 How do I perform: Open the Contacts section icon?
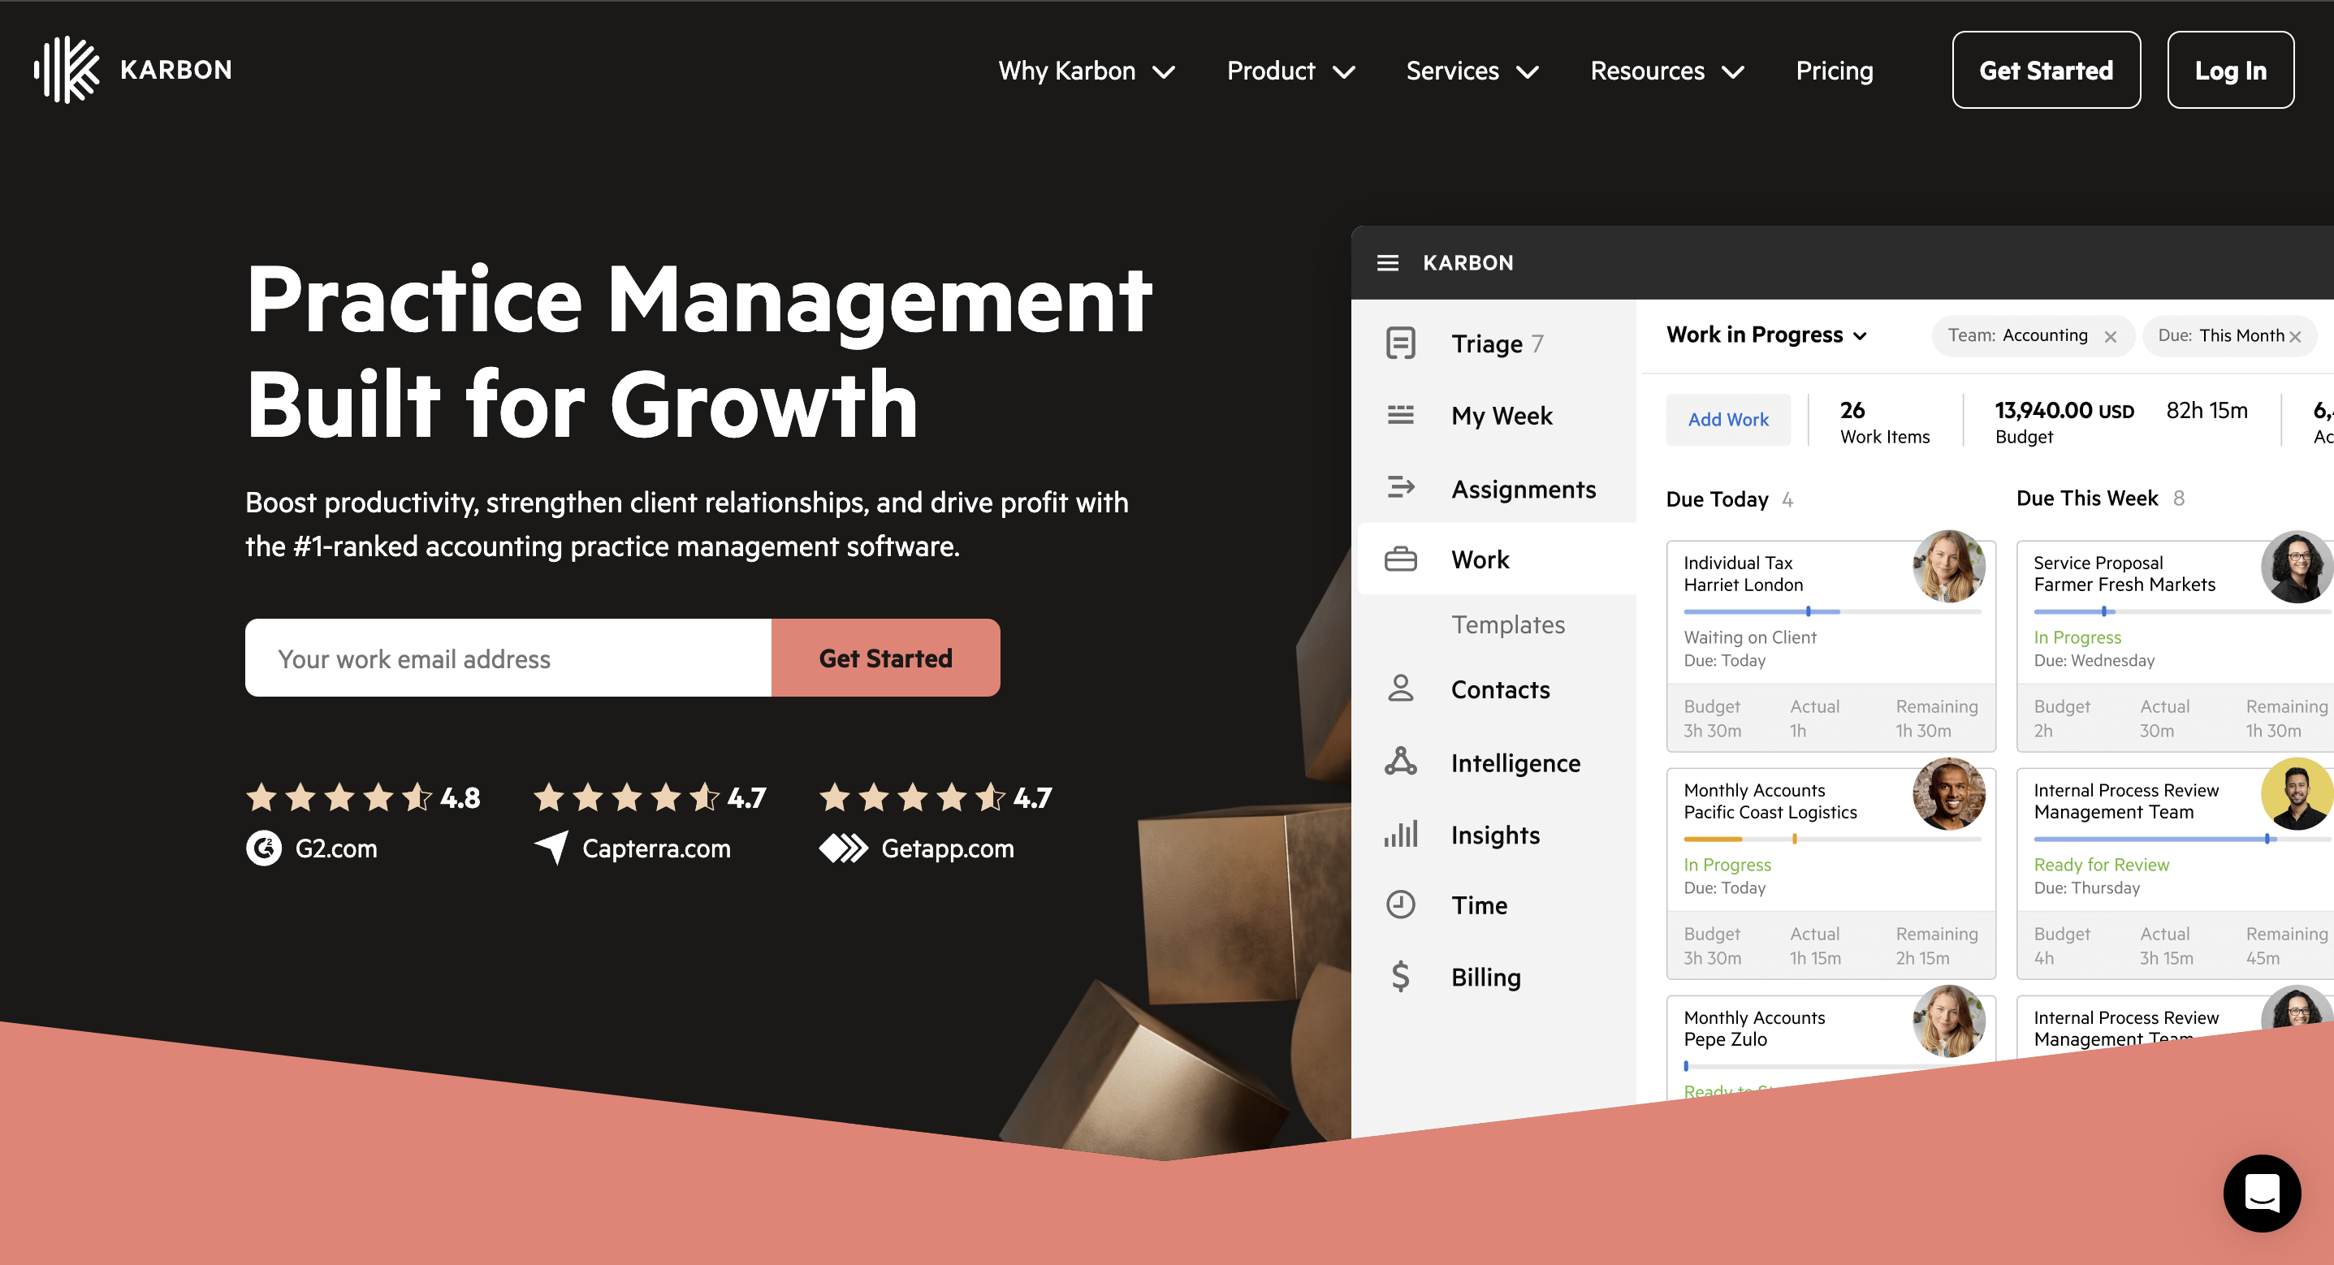[1399, 687]
